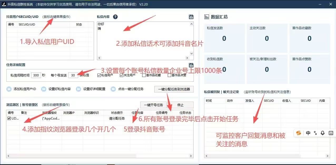This screenshot has width=336, height=165.
Task: Click the 任务状态 column header
Action: pyautogui.click(x=185, y=113)
